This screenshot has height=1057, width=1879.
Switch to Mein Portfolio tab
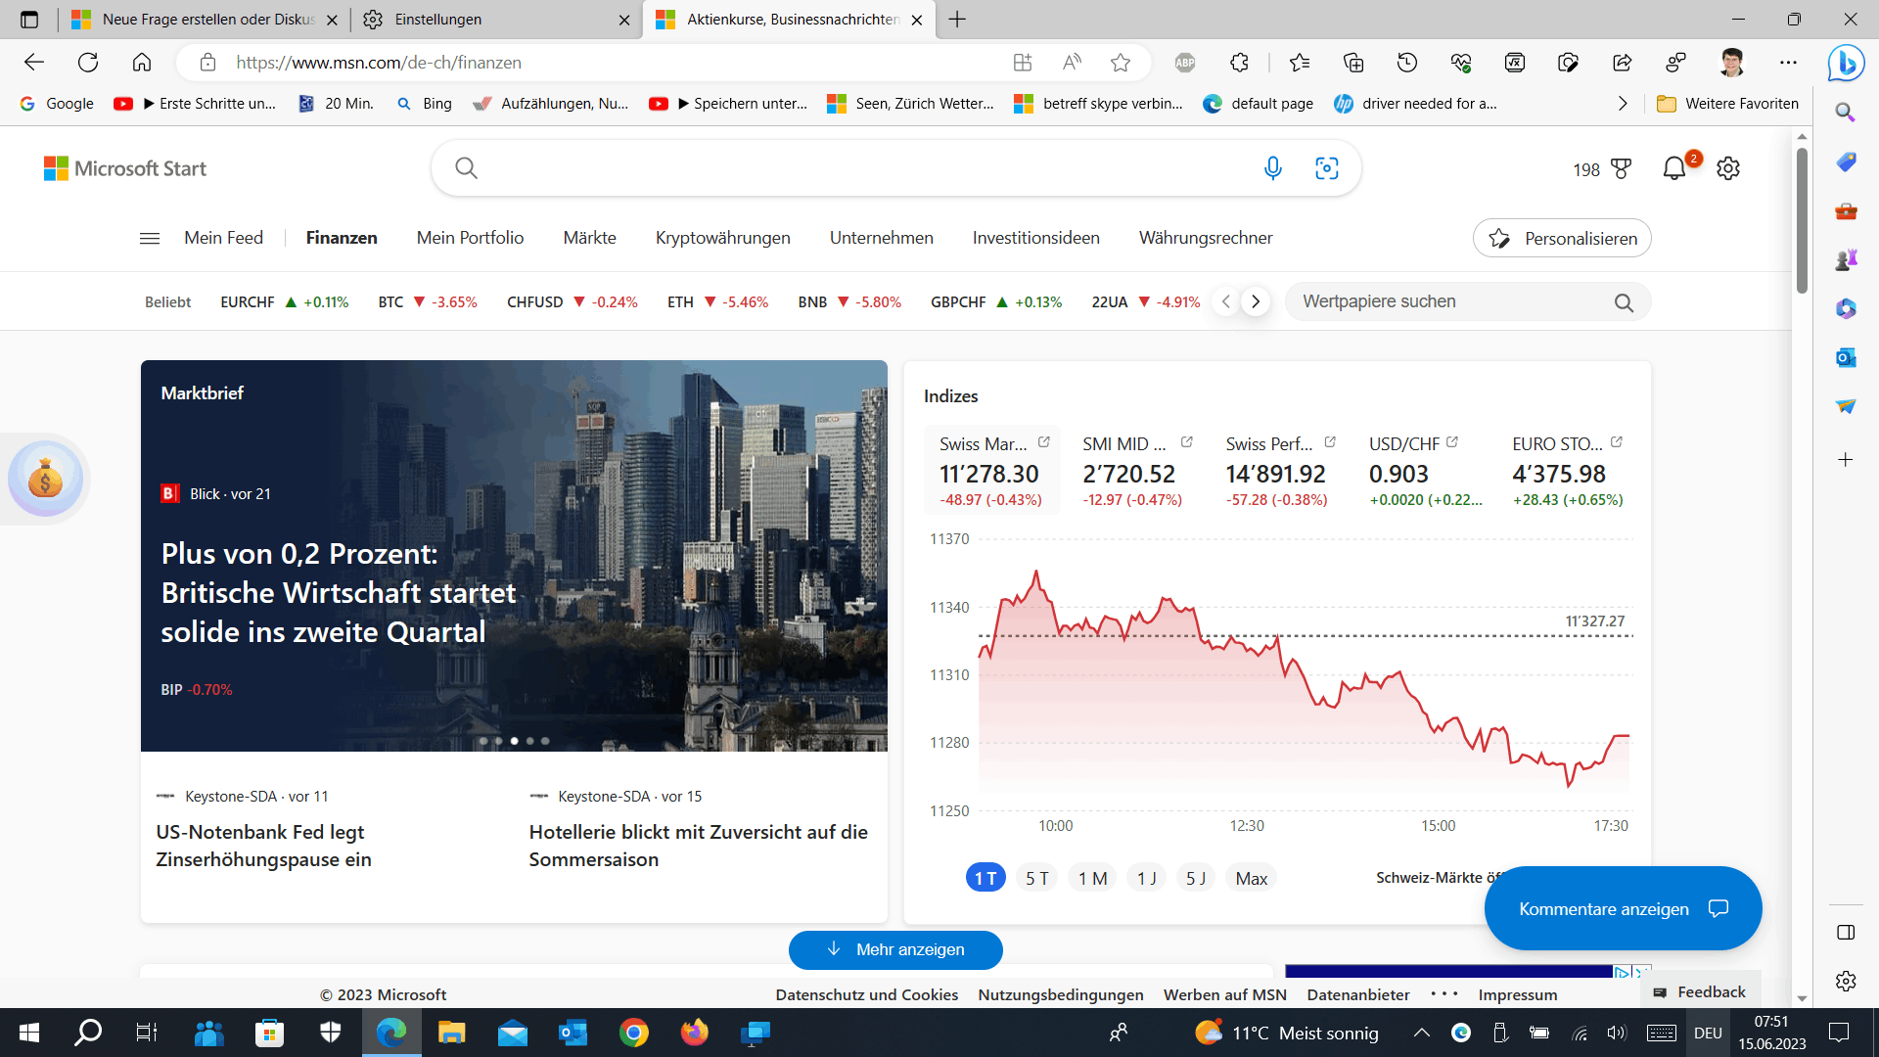pyautogui.click(x=470, y=238)
